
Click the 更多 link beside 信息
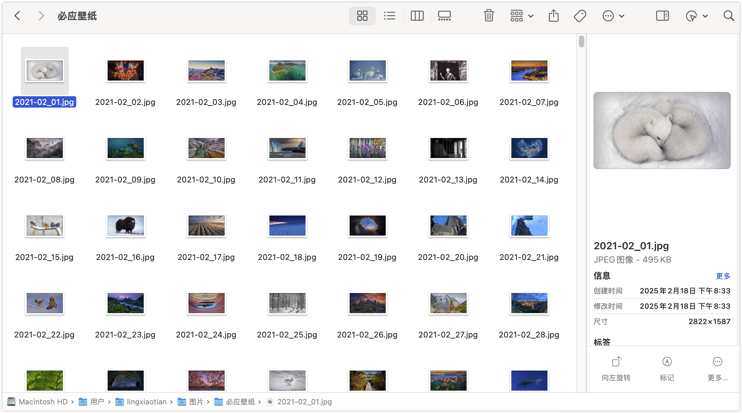coord(723,276)
